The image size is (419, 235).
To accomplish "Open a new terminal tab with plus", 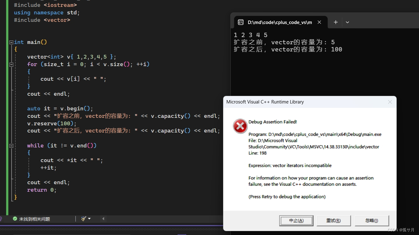I will pyautogui.click(x=336, y=22).
